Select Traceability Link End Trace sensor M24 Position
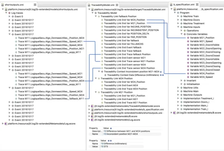The image size is (224, 151). tap(129, 68)
